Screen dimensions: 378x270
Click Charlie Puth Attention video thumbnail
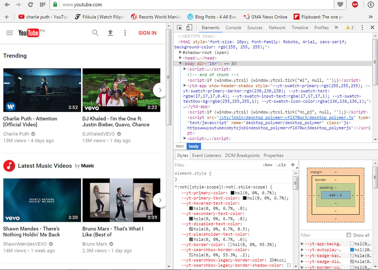(42, 90)
